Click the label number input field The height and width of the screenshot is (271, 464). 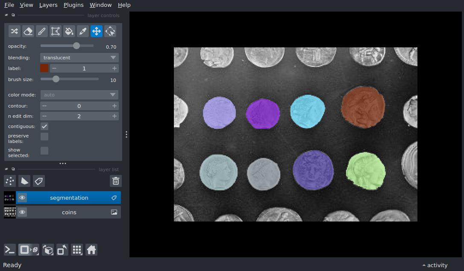coord(84,68)
